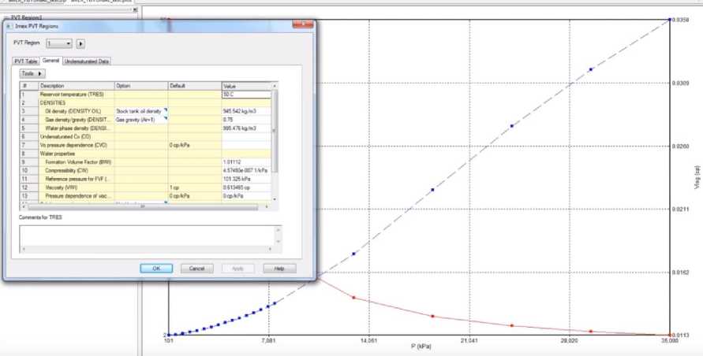Click the Viscosity (VWI) value cell
Viewport: 703px width, 356px height.
click(247, 187)
